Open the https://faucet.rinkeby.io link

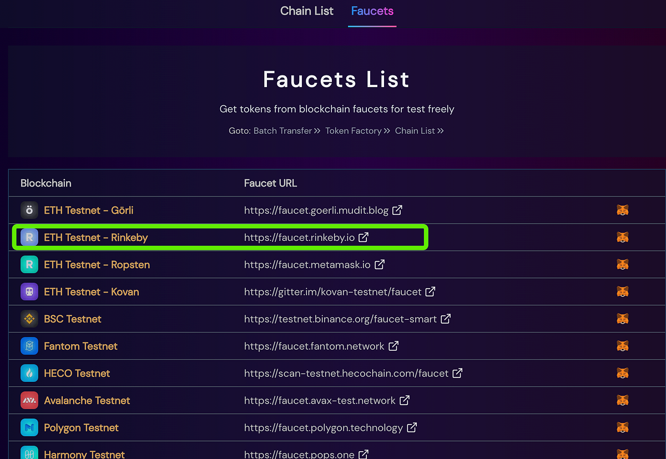(300, 237)
